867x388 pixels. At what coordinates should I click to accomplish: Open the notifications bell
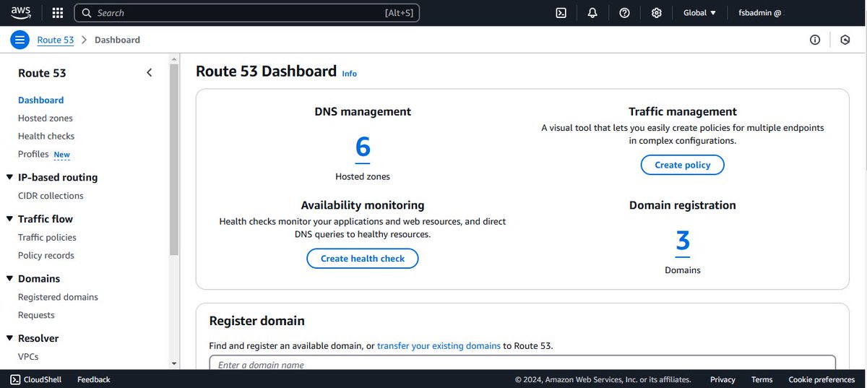click(592, 13)
